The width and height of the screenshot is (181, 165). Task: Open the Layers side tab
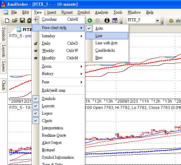click(x=3, y=67)
